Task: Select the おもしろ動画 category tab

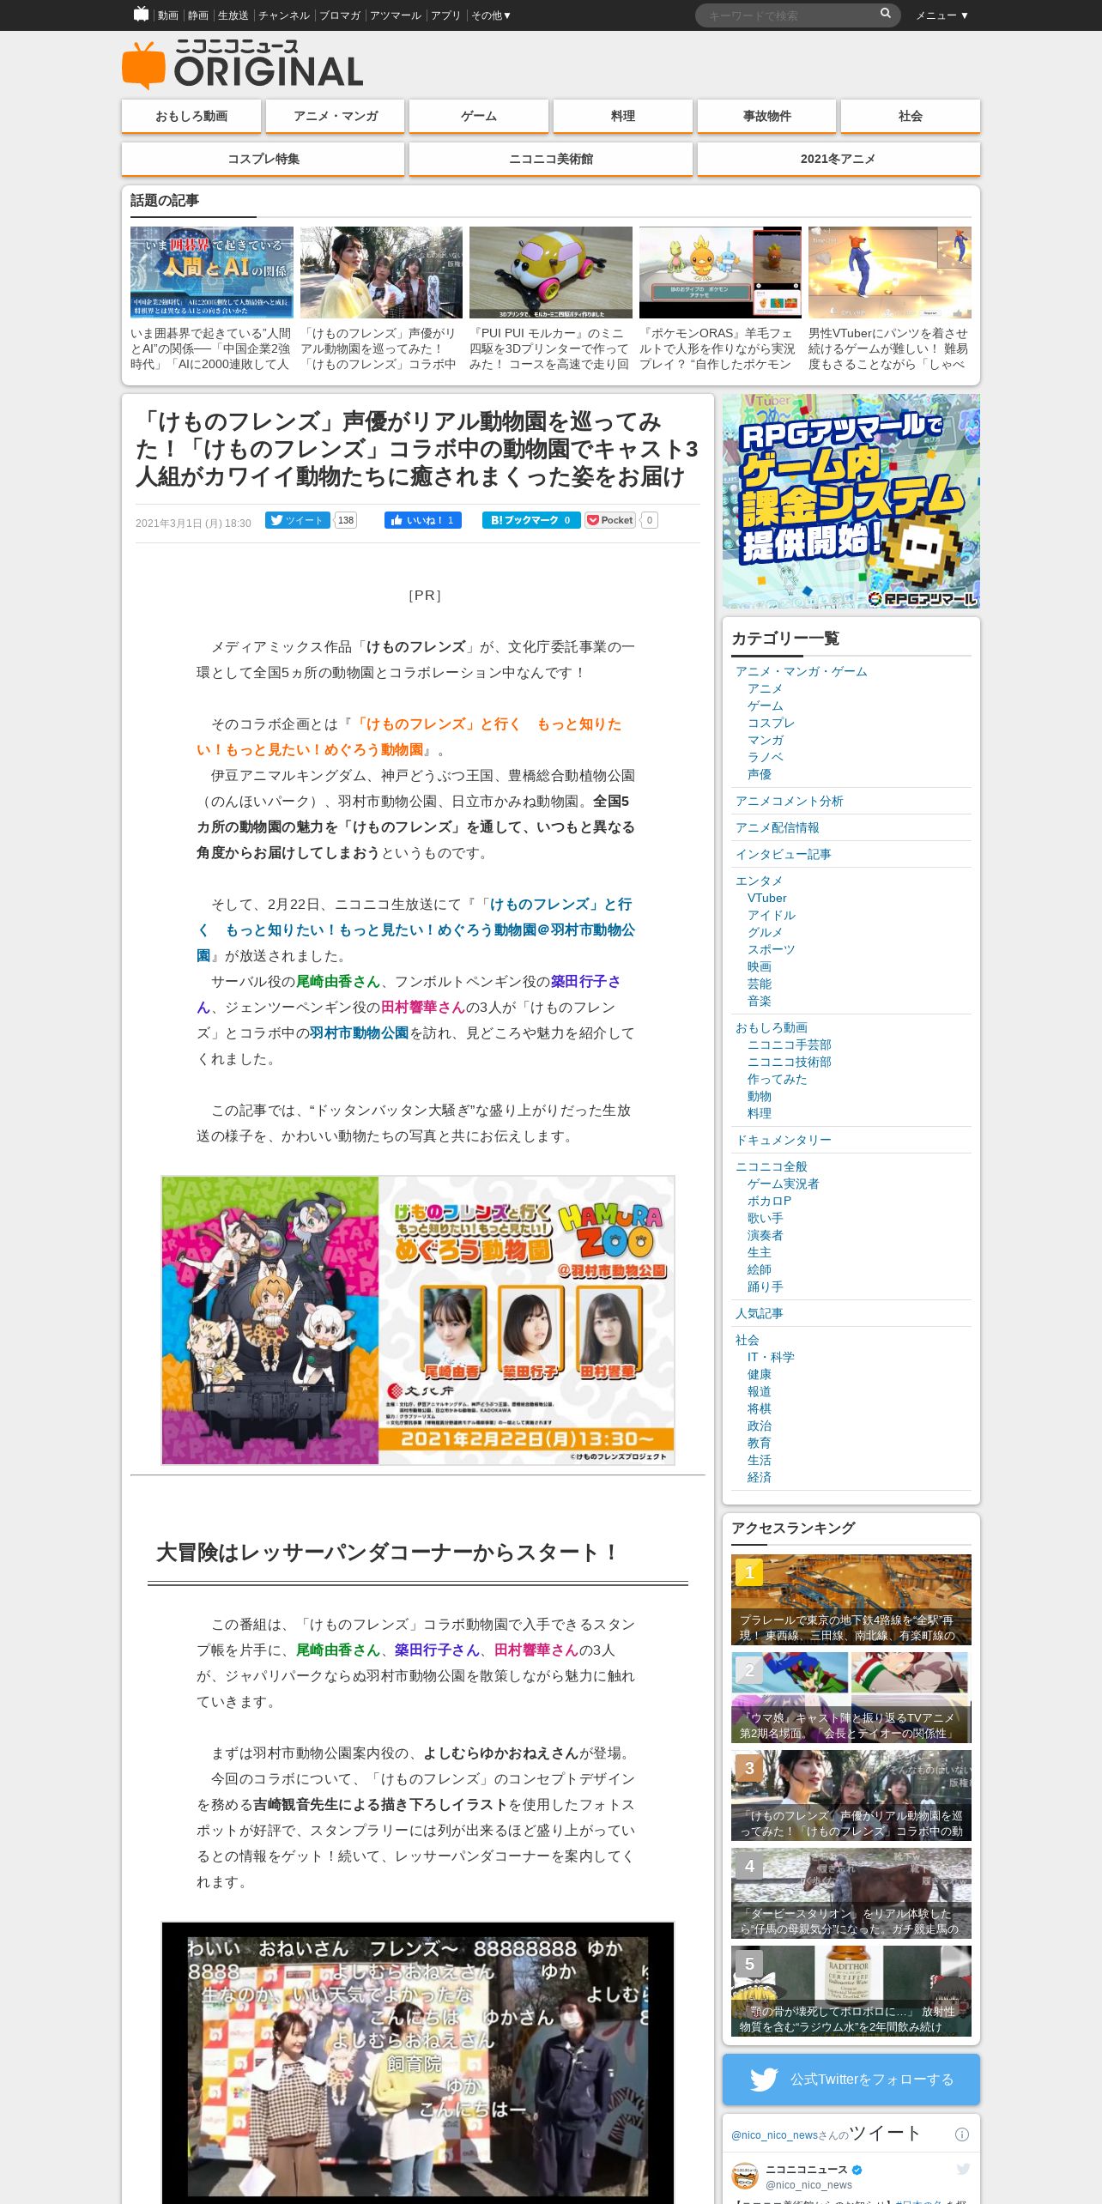Action: (x=191, y=116)
